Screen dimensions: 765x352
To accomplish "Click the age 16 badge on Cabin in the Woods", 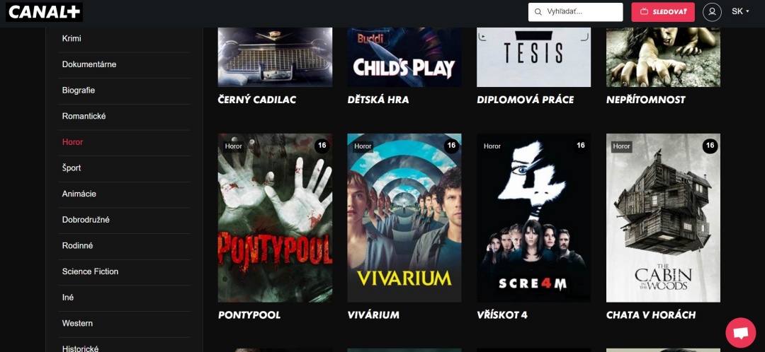I will (710, 146).
